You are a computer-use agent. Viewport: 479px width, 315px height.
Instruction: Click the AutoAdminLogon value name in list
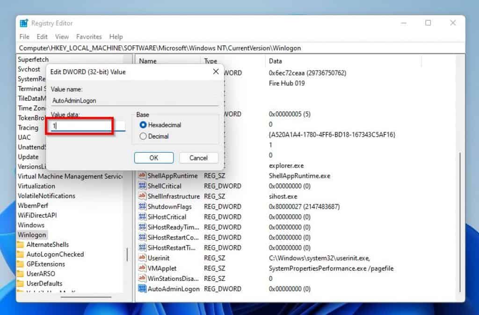tap(174, 289)
